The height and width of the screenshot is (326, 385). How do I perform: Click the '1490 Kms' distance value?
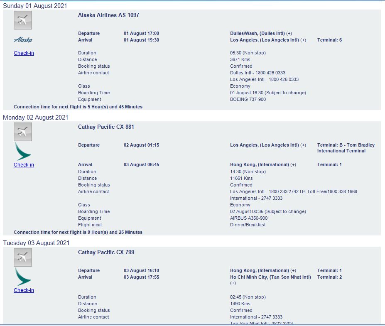[240, 304]
